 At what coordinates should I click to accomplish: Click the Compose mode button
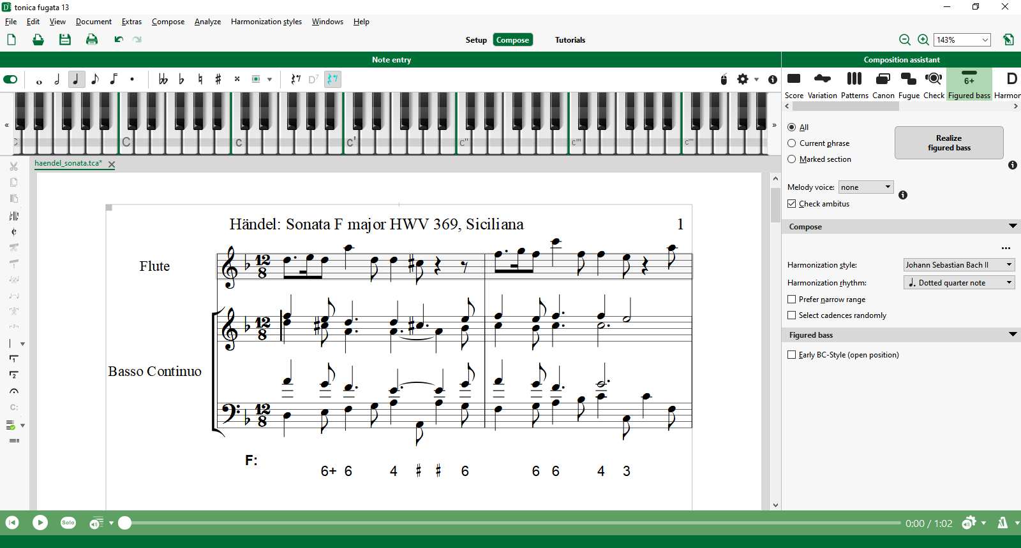[513, 40]
